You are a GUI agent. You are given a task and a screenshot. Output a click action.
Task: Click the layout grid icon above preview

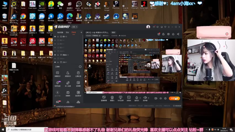(x=168, y=34)
